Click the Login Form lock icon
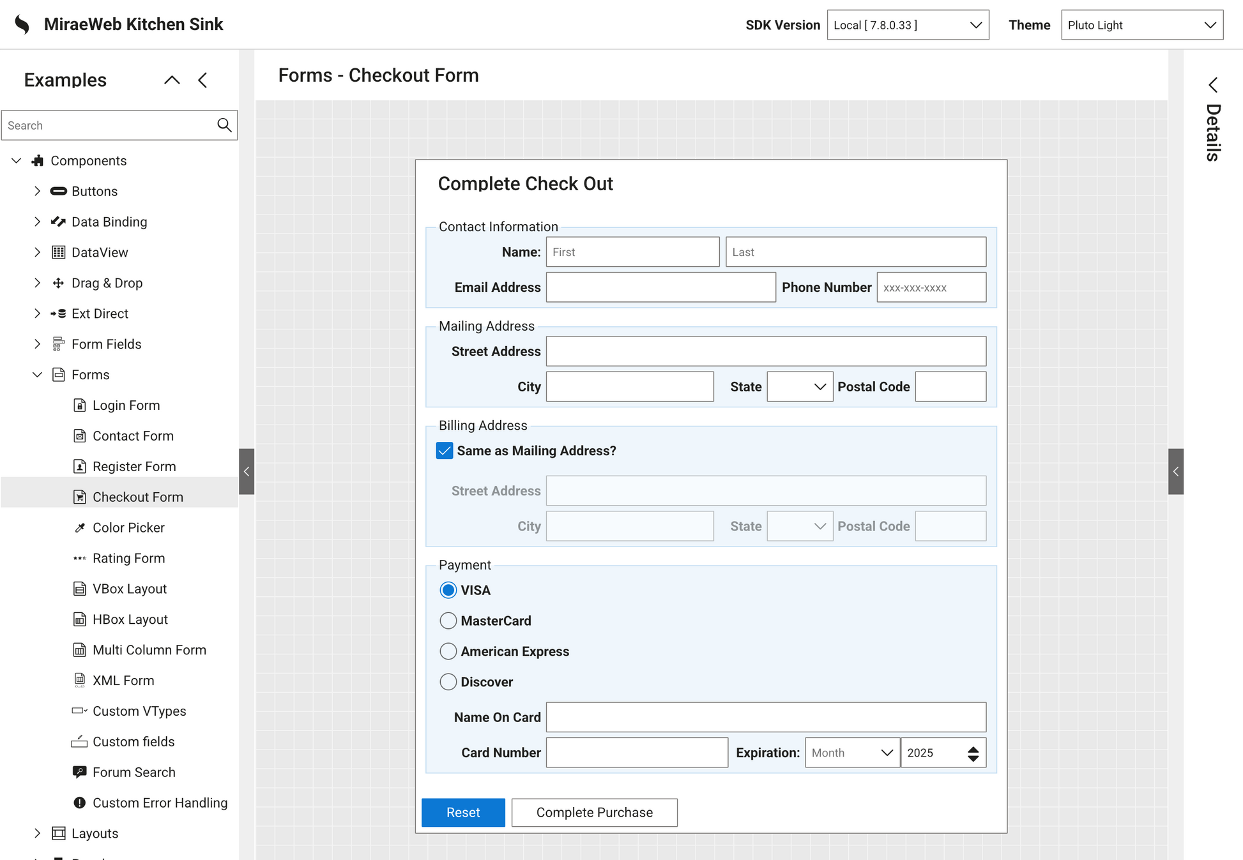 tap(80, 405)
